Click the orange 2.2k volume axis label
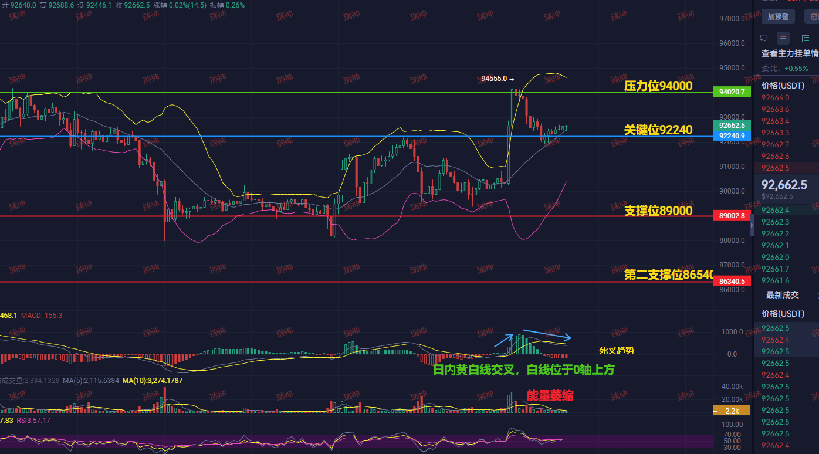 tap(732, 411)
